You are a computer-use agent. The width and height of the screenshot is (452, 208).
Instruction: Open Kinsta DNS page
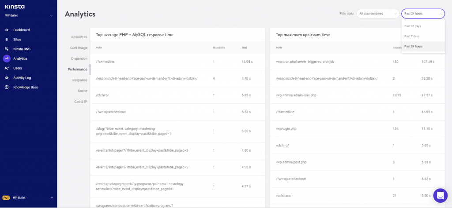22,49
